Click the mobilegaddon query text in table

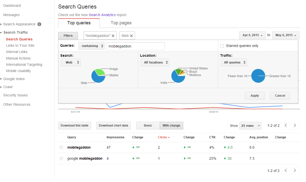click(79, 147)
